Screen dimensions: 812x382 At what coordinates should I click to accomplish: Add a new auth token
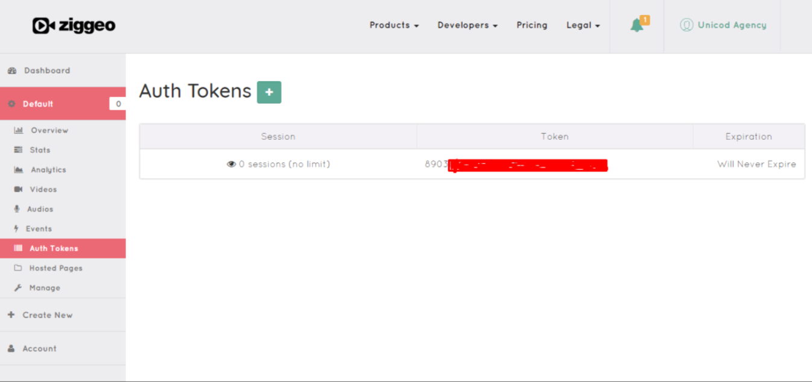coord(269,92)
